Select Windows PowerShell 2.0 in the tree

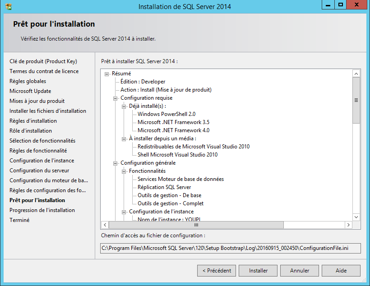pyautogui.click(x=166, y=114)
